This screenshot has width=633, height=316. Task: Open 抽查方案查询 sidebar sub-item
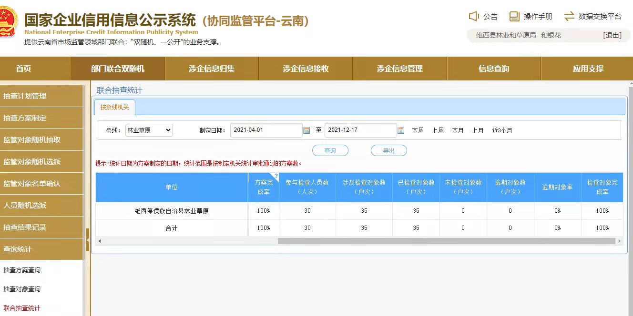(x=22, y=270)
